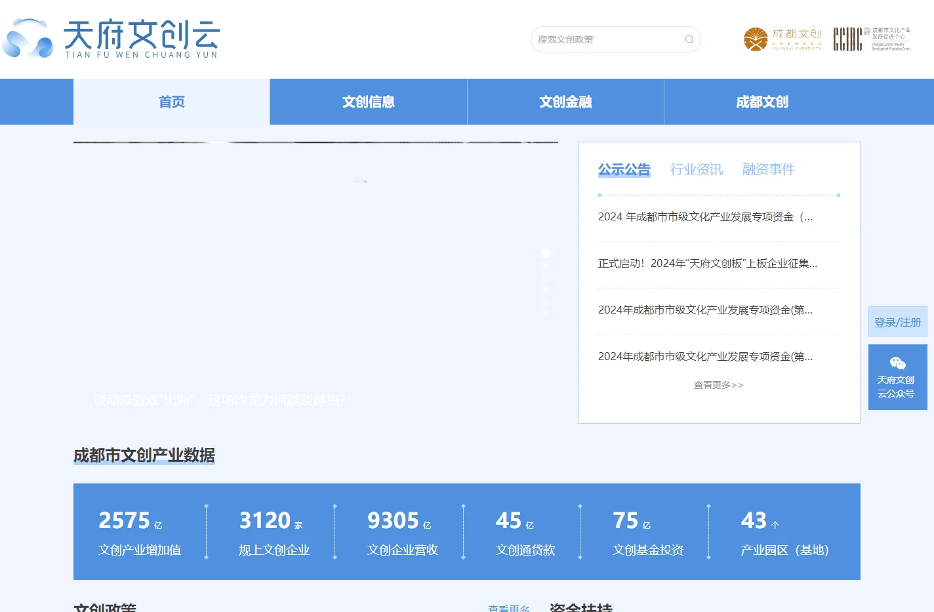Screen dimensions: 934x612
Task: Open the 成都文创 navigation menu
Action: (x=762, y=102)
